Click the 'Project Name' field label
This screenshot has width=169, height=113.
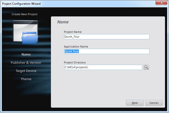73,32
